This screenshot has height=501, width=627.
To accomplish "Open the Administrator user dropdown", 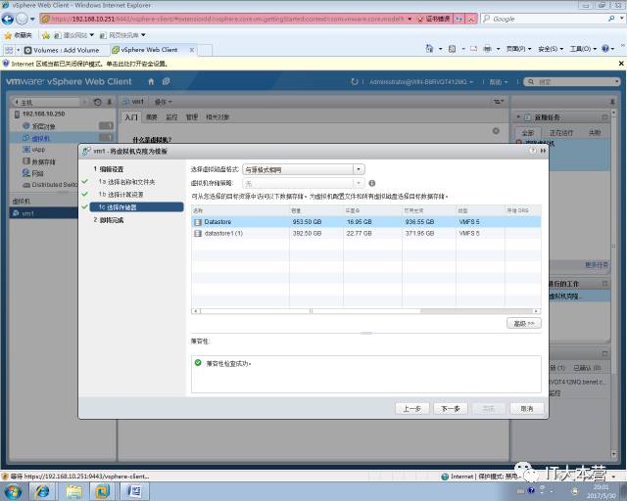I will tap(421, 82).
